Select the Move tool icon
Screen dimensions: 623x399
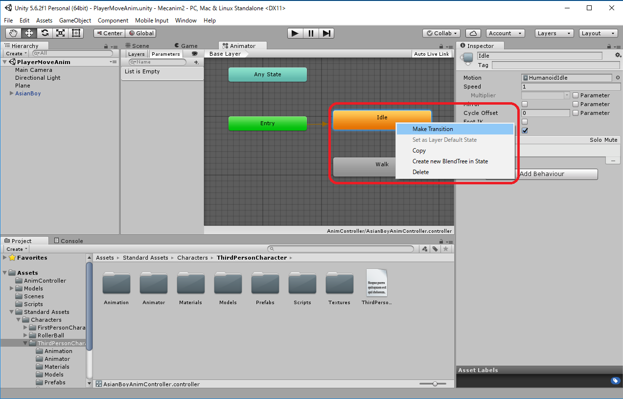point(29,33)
